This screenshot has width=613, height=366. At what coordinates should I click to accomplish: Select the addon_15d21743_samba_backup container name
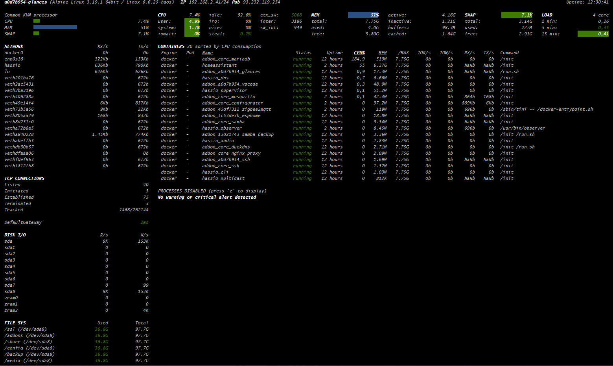238,134
